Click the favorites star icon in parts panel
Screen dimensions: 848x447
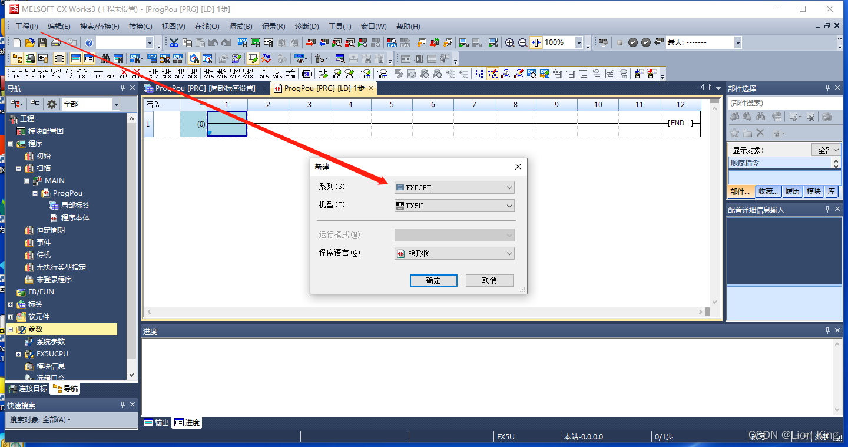pyautogui.click(x=734, y=133)
